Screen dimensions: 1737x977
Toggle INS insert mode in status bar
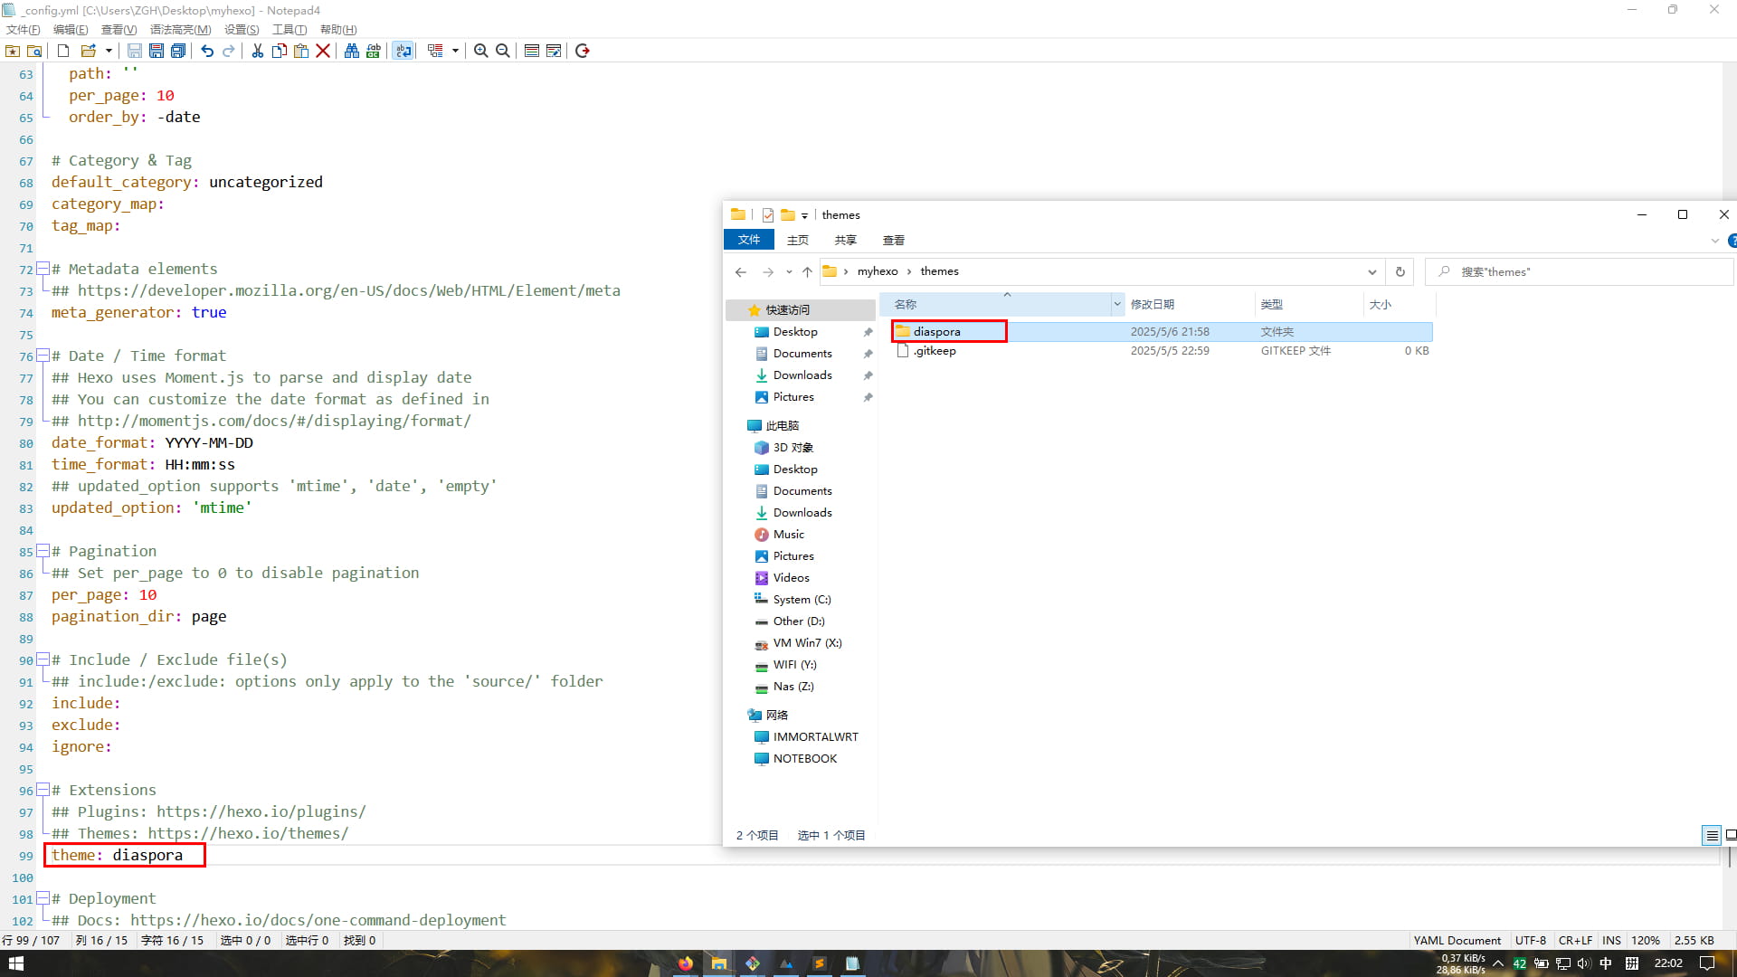click(1611, 940)
